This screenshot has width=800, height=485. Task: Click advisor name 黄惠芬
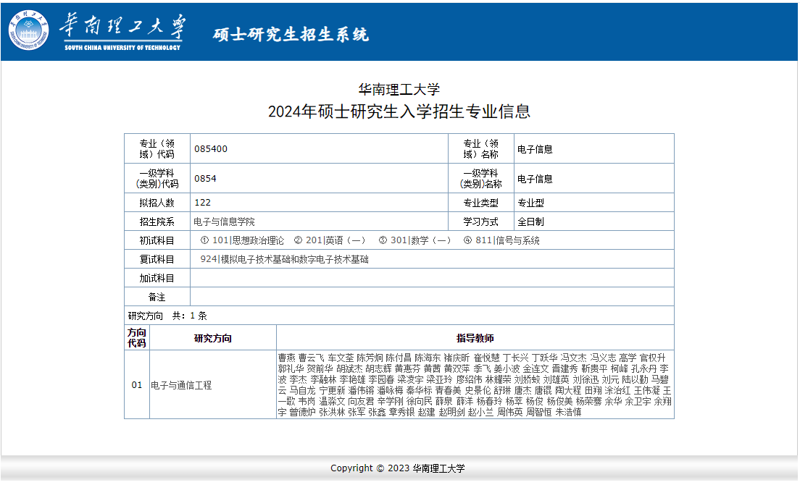point(408,369)
